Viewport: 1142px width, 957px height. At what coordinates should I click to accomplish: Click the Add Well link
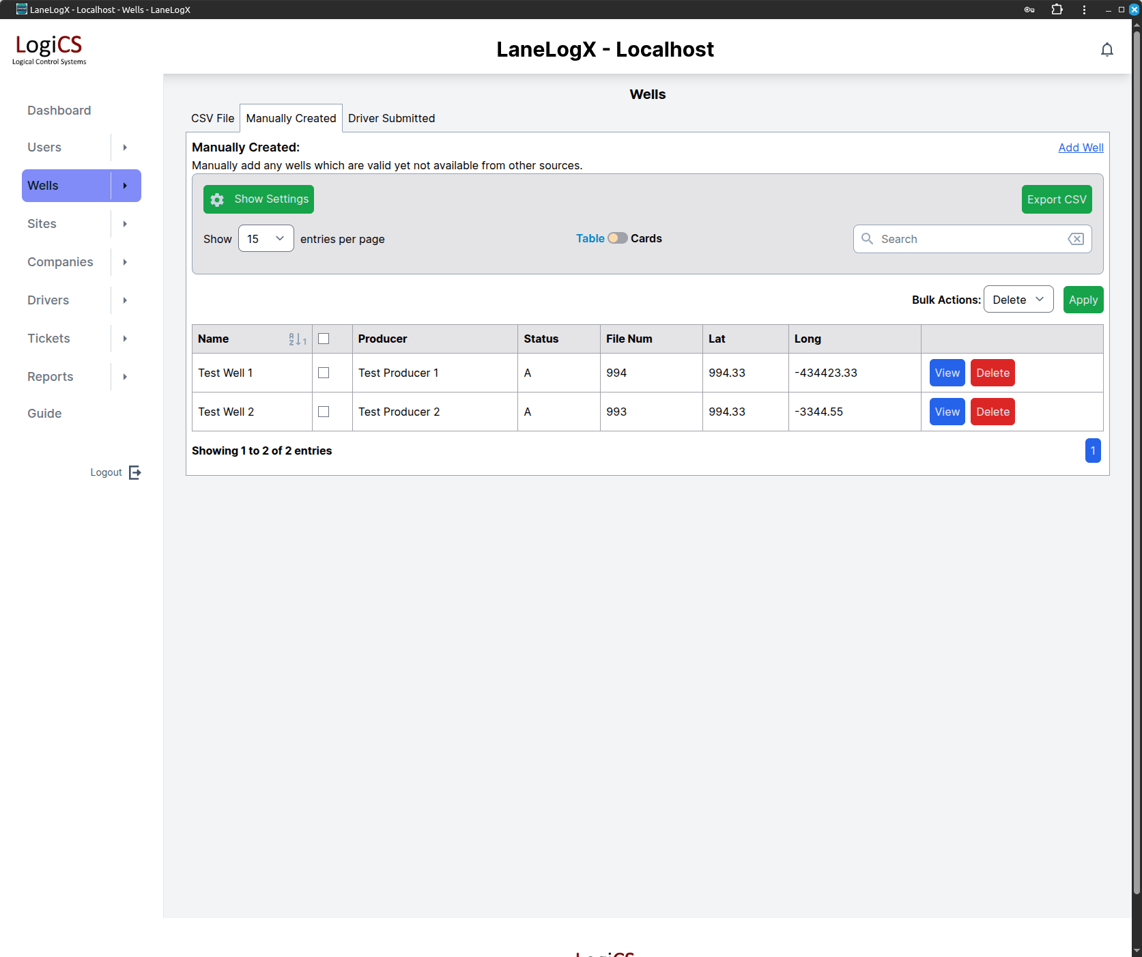pos(1081,147)
